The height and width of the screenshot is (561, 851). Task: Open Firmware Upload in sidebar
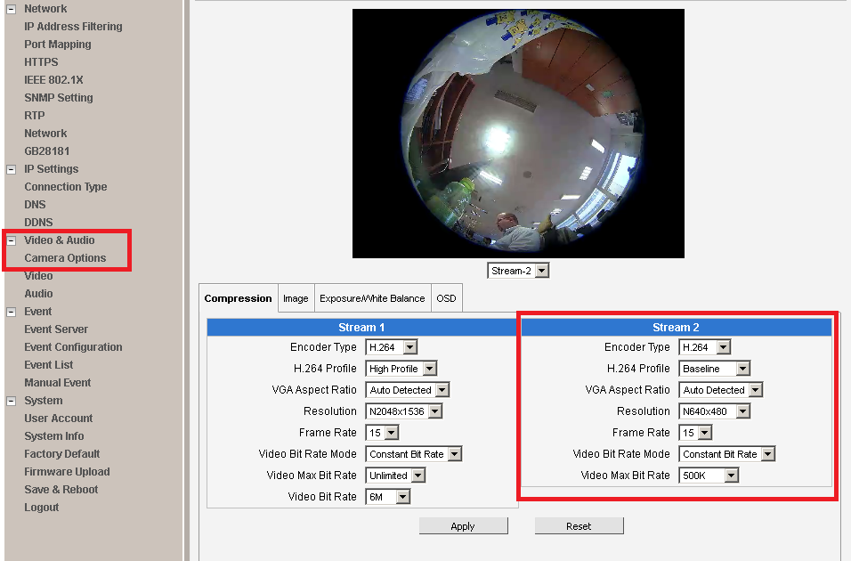[x=67, y=472]
